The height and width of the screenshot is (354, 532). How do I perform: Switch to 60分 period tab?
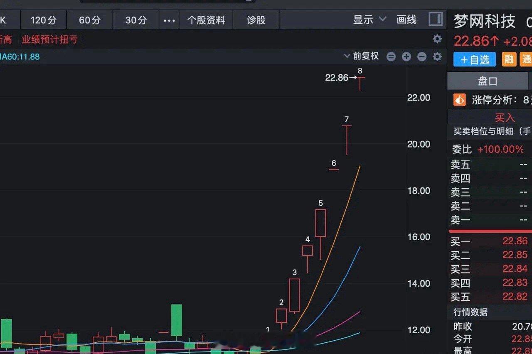click(90, 20)
